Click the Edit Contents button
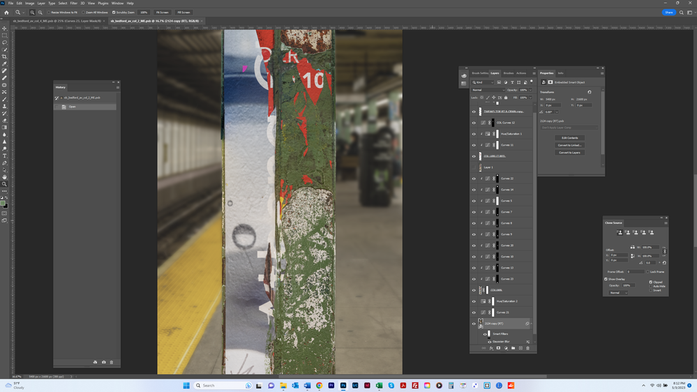The width and height of the screenshot is (697, 392). (570, 137)
